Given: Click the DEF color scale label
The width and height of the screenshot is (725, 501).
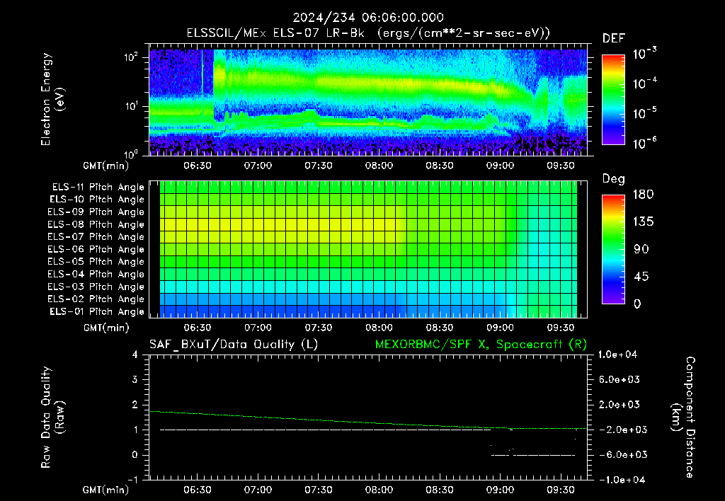Looking at the screenshot, I should [x=613, y=38].
